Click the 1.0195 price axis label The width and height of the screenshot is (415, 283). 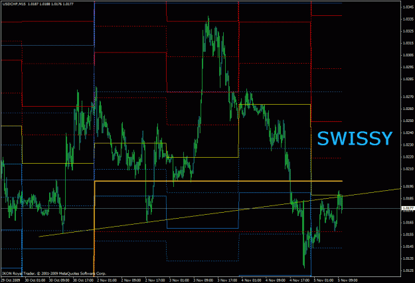pyautogui.click(x=408, y=186)
